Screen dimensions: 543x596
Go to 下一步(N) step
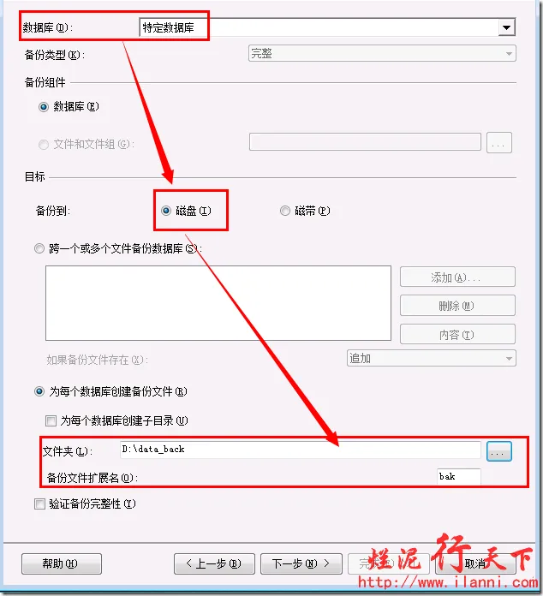pyautogui.click(x=301, y=563)
